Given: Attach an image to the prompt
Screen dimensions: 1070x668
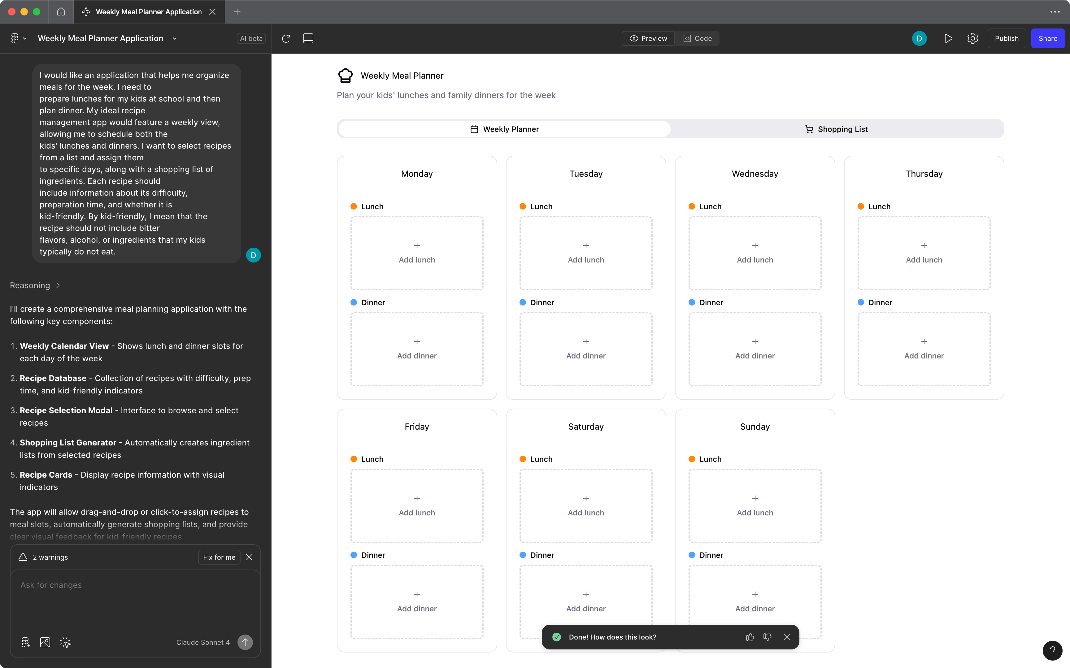Looking at the screenshot, I should pos(45,642).
